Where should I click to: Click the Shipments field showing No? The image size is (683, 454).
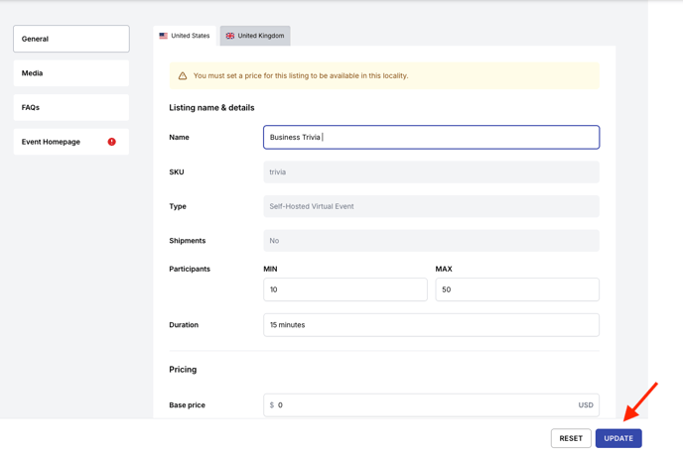click(431, 241)
